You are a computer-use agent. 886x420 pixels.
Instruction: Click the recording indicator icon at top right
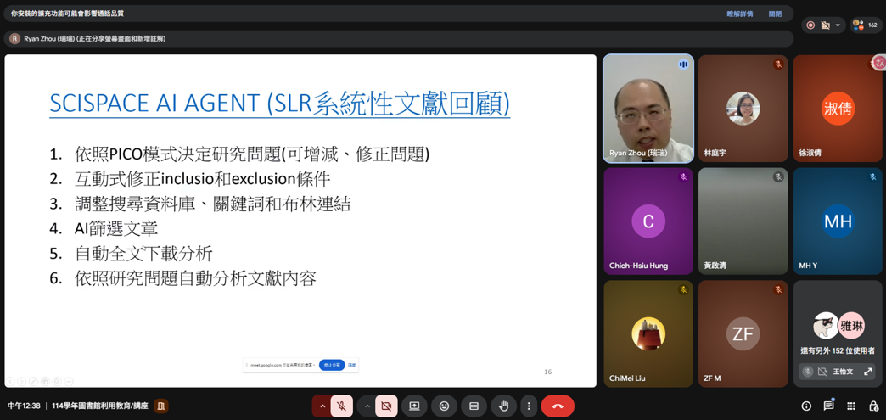point(811,25)
